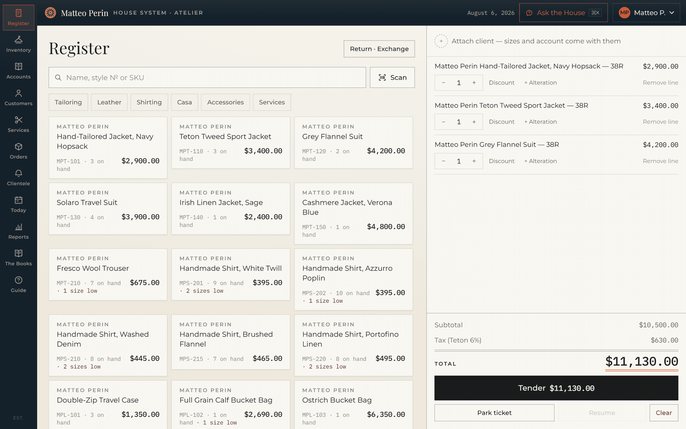
Task: Add Handmade Shirt, White Twill card
Action: tap(231, 275)
